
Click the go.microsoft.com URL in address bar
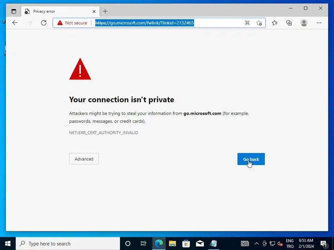[144, 23]
